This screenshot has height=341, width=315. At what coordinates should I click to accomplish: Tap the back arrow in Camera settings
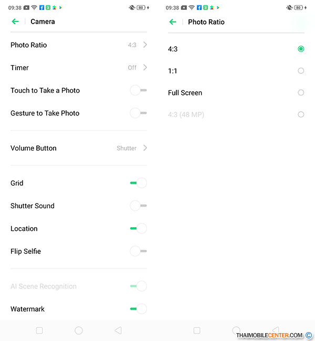click(15, 22)
